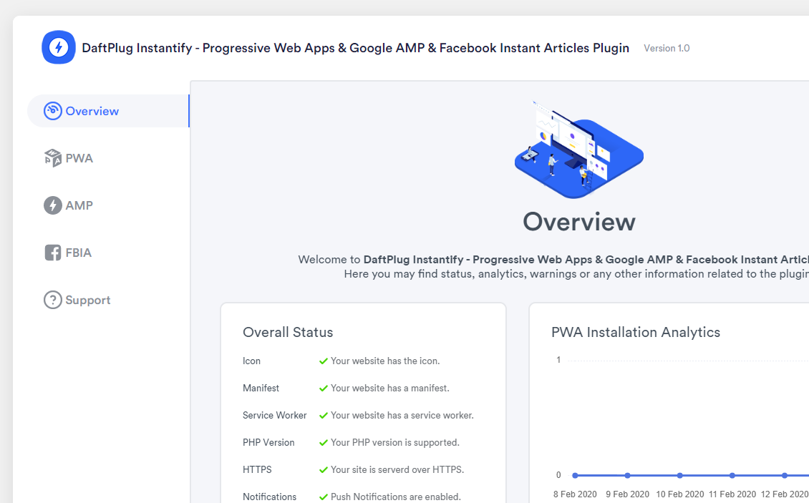Click the Notifications row label
Screen dimensions: 809x503
[270, 497]
